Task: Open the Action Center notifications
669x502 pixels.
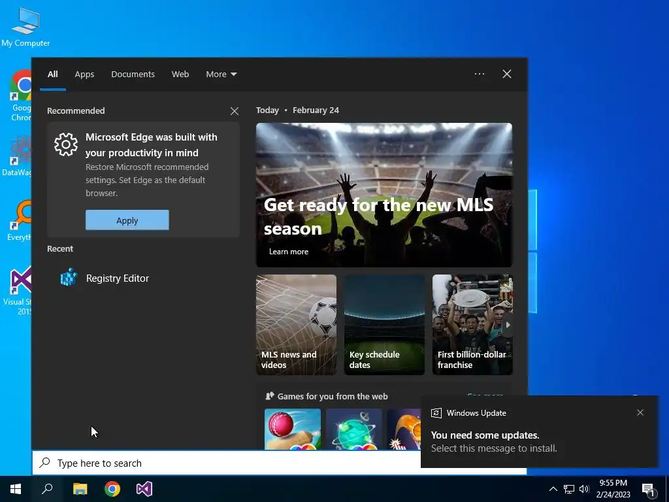Action: (x=648, y=489)
